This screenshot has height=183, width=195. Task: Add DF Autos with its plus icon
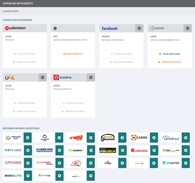tap(186, 163)
